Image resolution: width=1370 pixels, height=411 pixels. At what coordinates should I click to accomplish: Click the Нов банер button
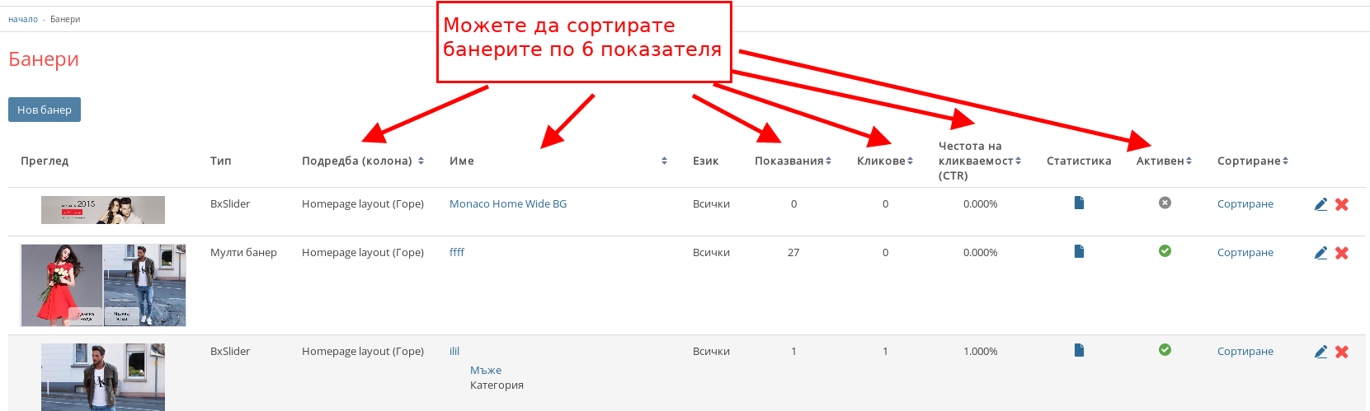click(x=45, y=110)
